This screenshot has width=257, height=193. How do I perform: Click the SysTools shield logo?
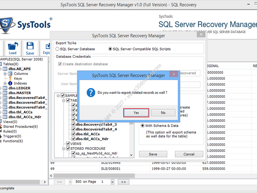point(6,25)
